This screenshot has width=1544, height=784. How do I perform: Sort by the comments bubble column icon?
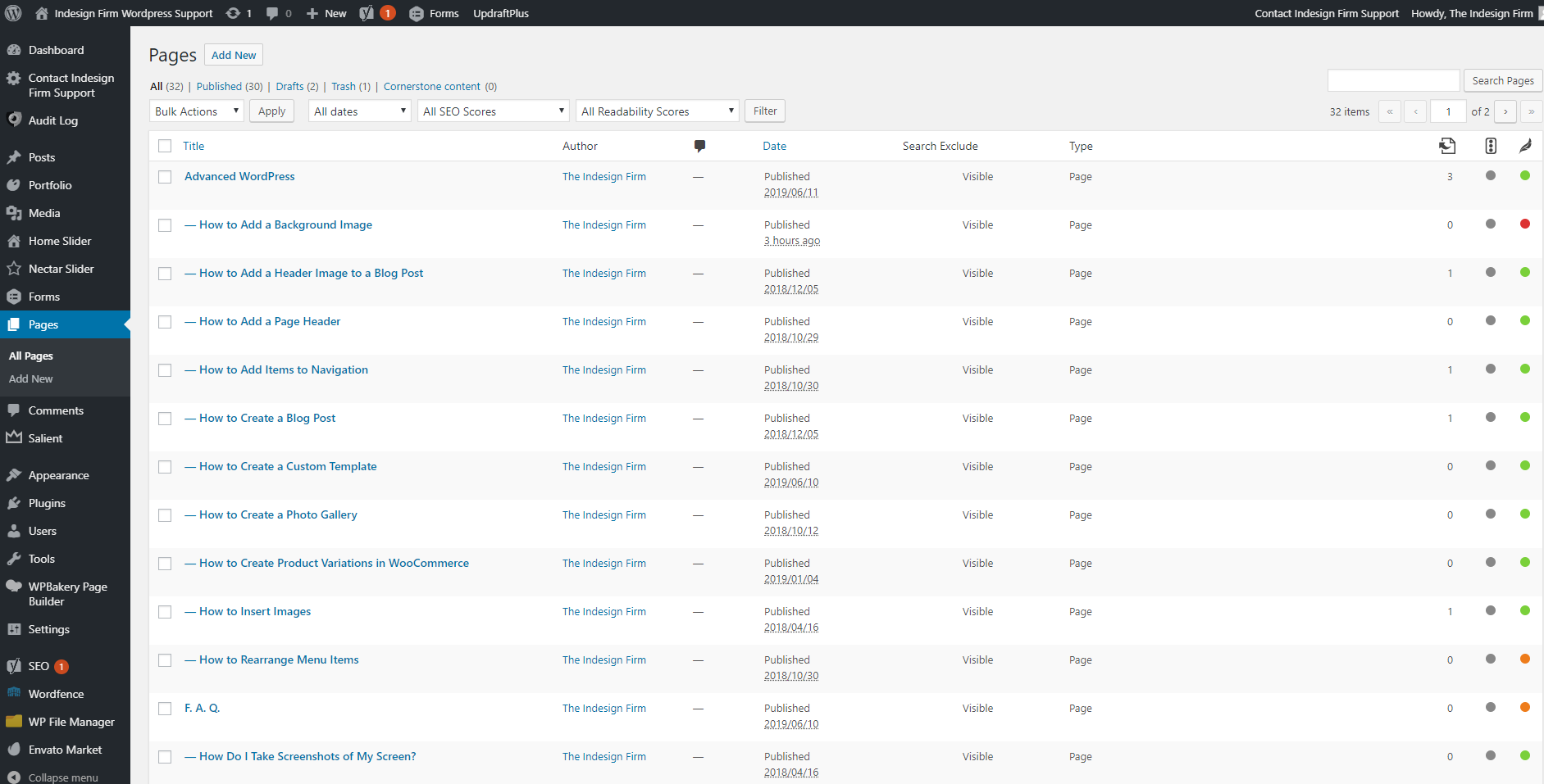(x=699, y=146)
